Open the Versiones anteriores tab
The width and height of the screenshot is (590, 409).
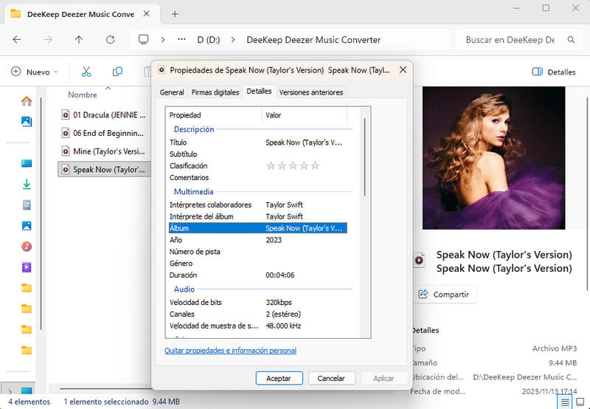(310, 92)
